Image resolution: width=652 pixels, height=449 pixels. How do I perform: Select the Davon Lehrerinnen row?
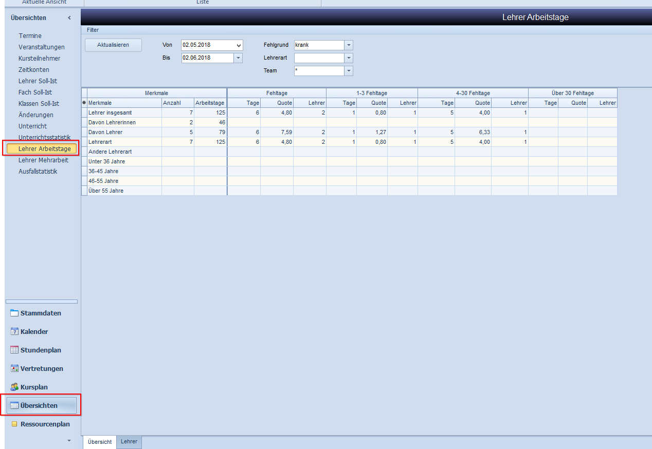coord(349,122)
